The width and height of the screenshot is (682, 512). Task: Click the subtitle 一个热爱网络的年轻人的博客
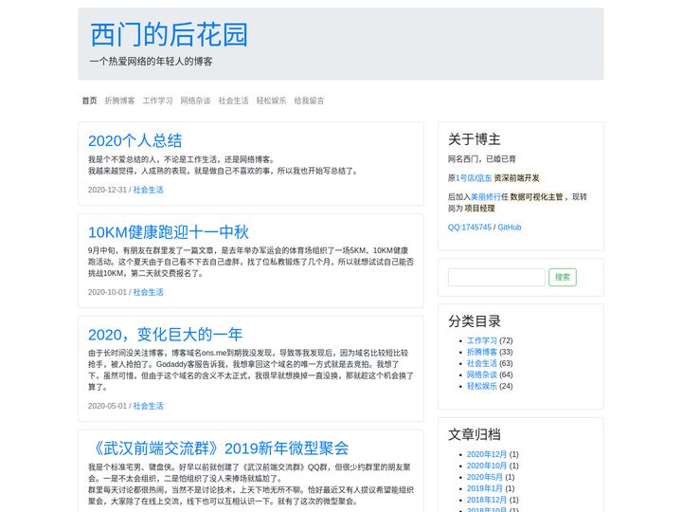pyautogui.click(x=151, y=62)
